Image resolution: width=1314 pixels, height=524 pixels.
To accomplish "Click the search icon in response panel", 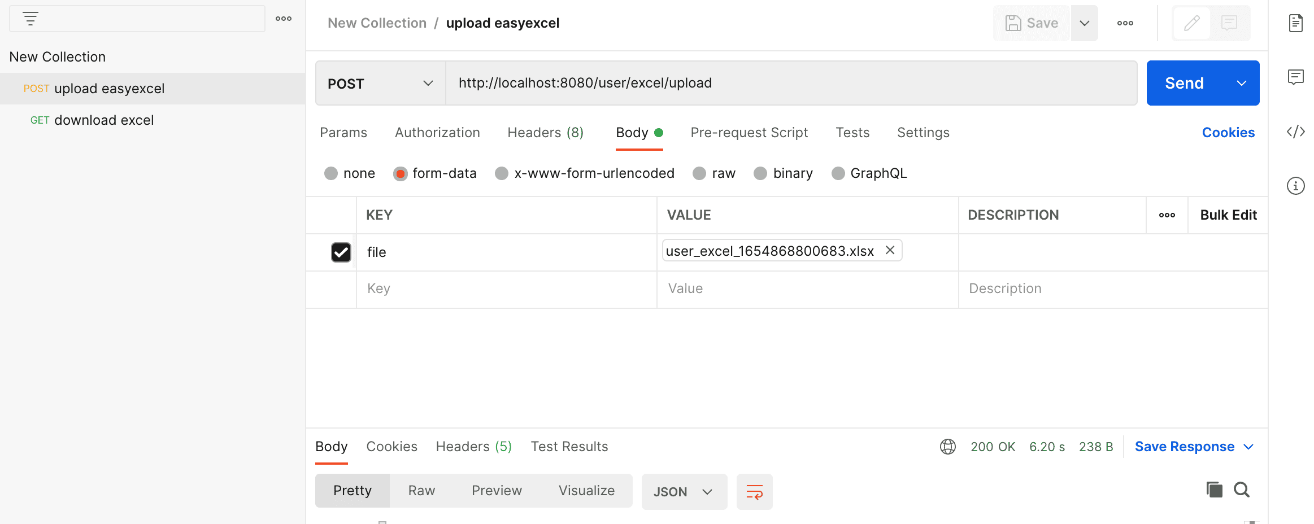I will pyautogui.click(x=1242, y=490).
